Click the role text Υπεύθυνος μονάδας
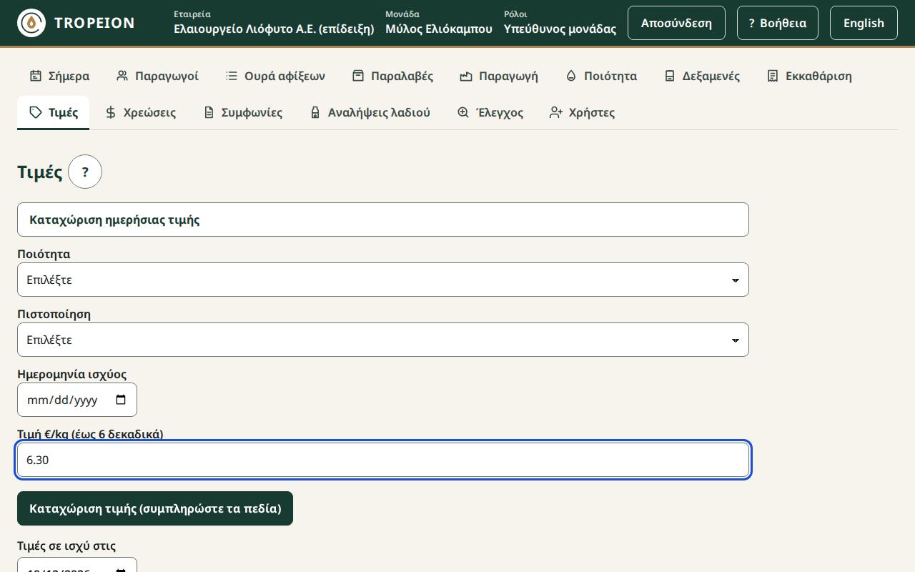 coord(560,29)
